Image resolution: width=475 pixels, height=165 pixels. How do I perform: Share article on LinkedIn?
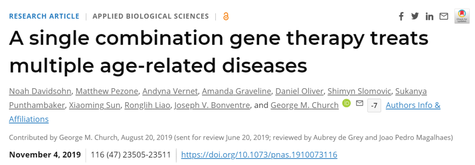pos(429,16)
